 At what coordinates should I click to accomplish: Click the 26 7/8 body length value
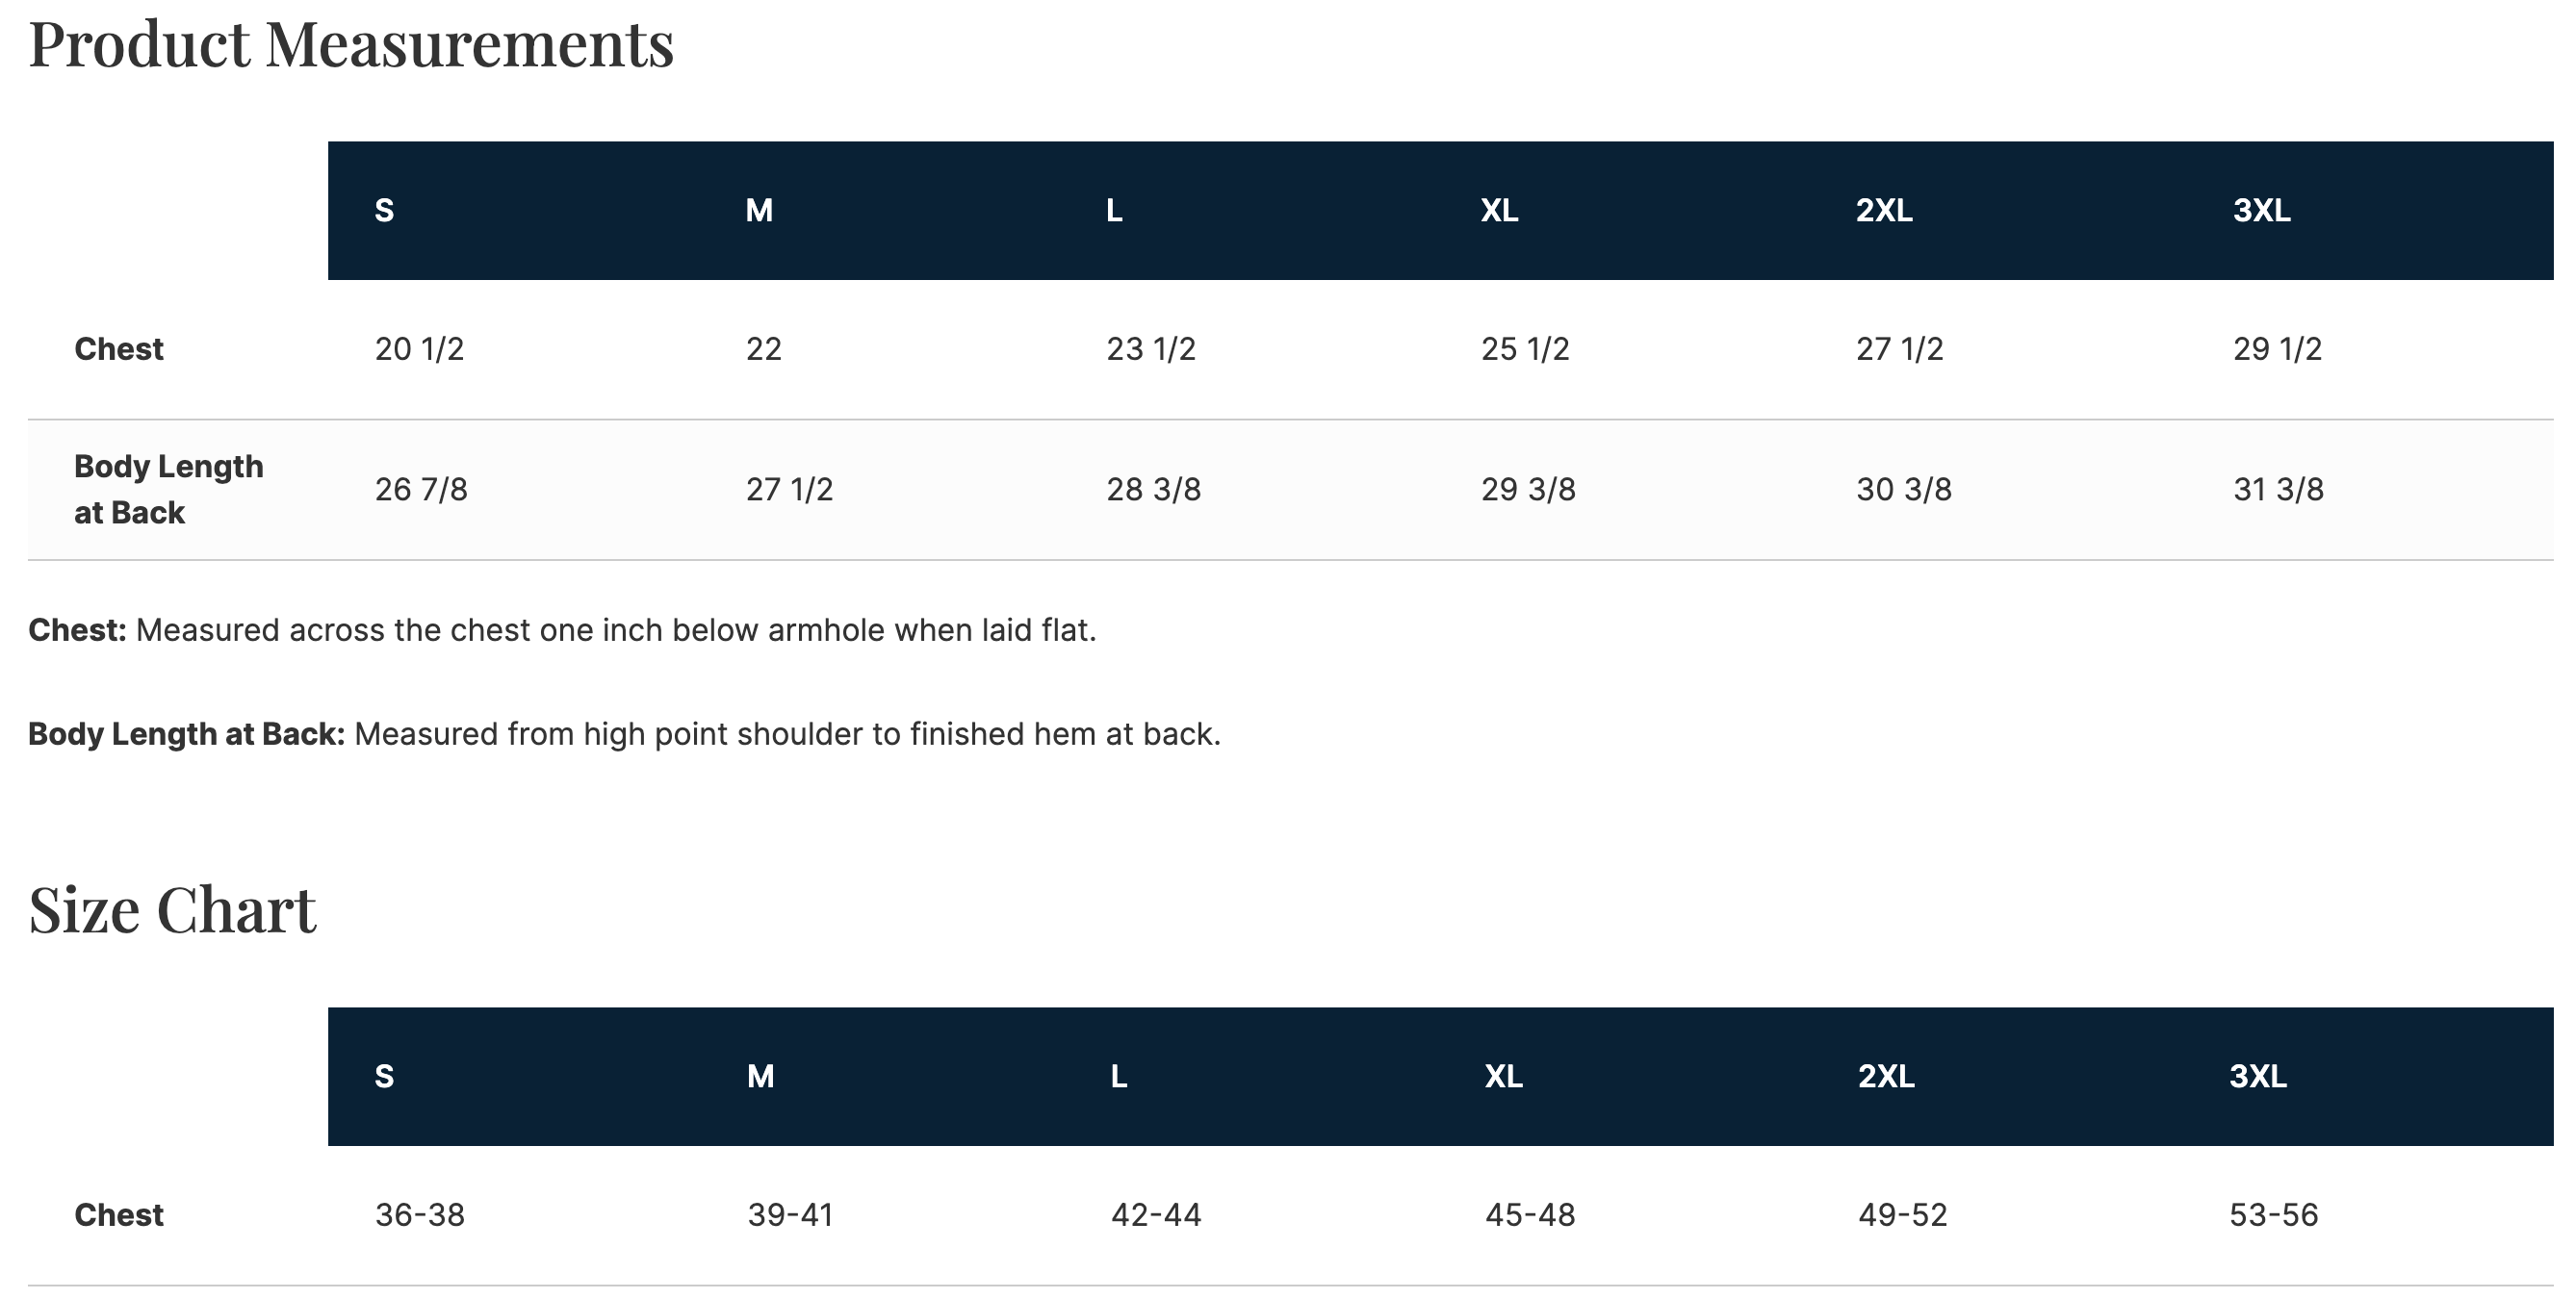421,490
